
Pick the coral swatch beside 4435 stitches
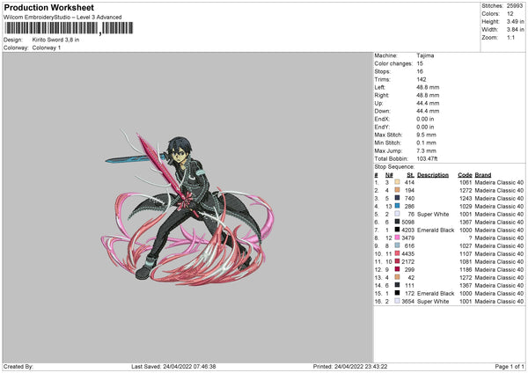pyautogui.click(x=397, y=253)
